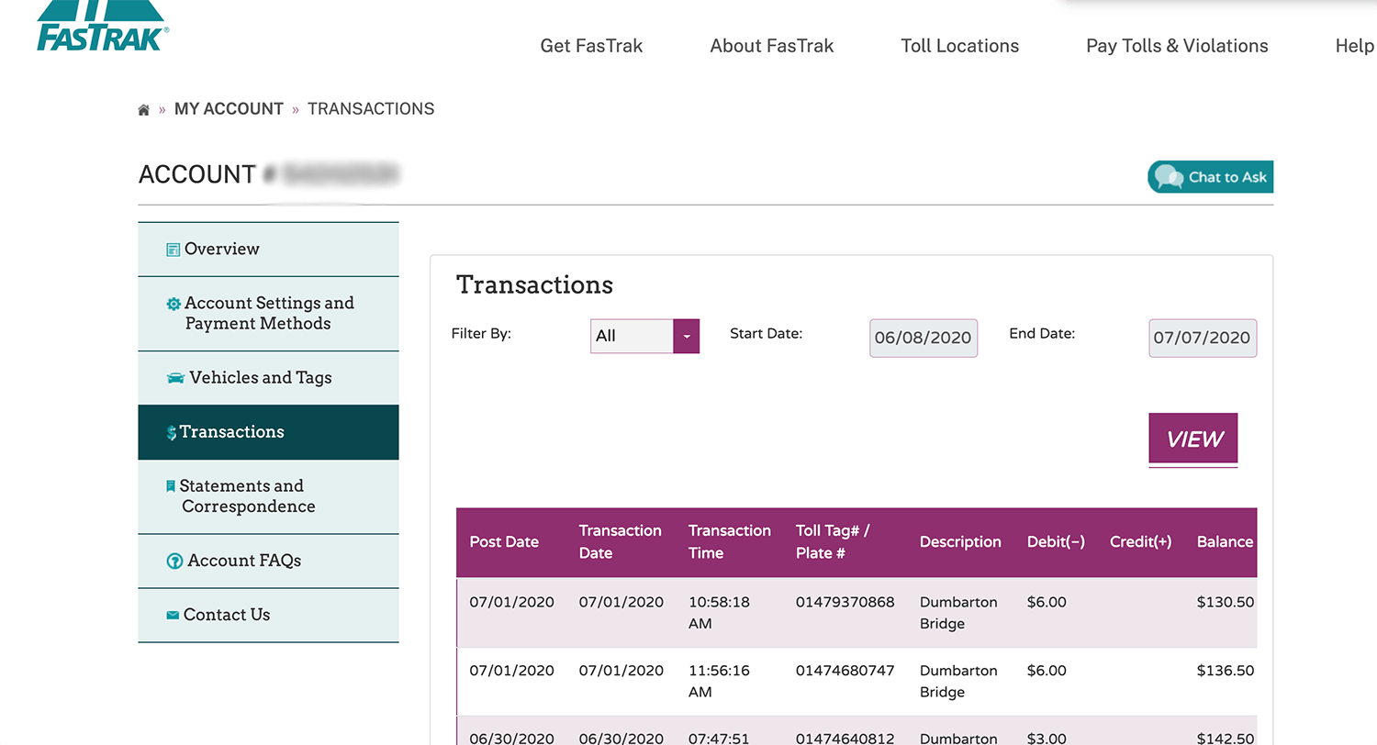Open the Help menu
The width and height of the screenshot is (1377, 745).
(x=1355, y=46)
